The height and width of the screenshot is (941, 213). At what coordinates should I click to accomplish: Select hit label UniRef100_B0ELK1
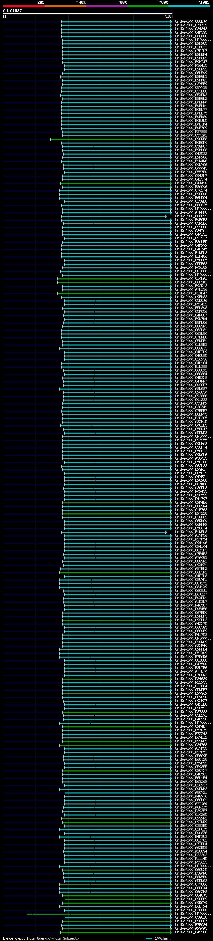tap(191, 106)
